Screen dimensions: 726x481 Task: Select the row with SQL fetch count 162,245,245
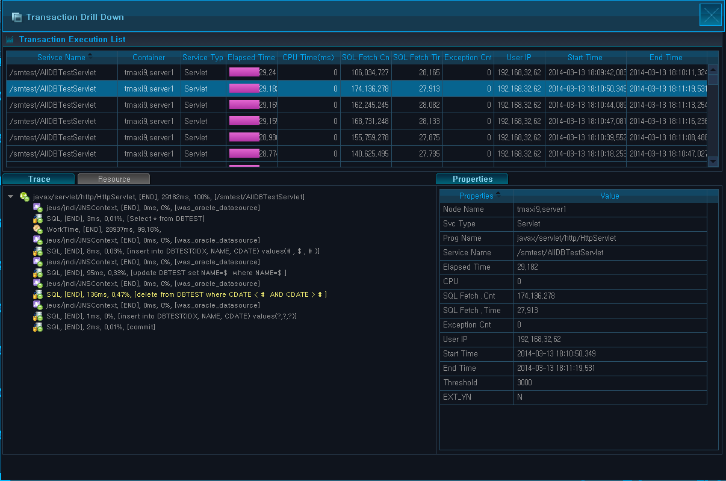tap(356, 105)
